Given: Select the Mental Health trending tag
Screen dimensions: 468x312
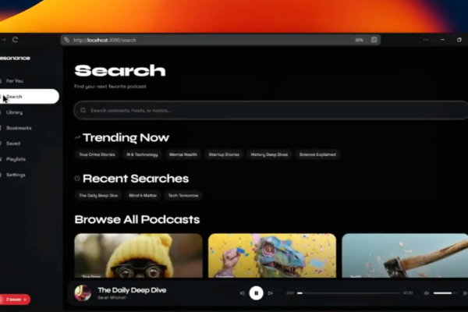Looking at the screenshot, I should point(183,154).
